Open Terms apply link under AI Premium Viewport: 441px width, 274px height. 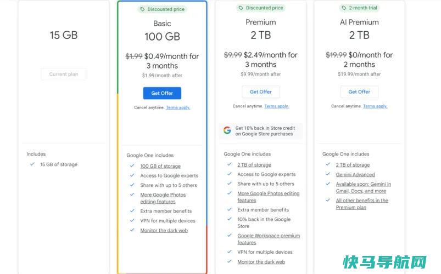tap(375, 106)
